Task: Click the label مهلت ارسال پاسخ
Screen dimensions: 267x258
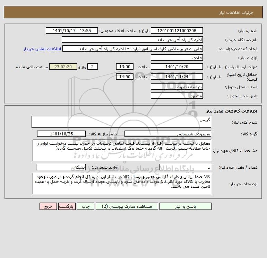Action: coord(240,67)
